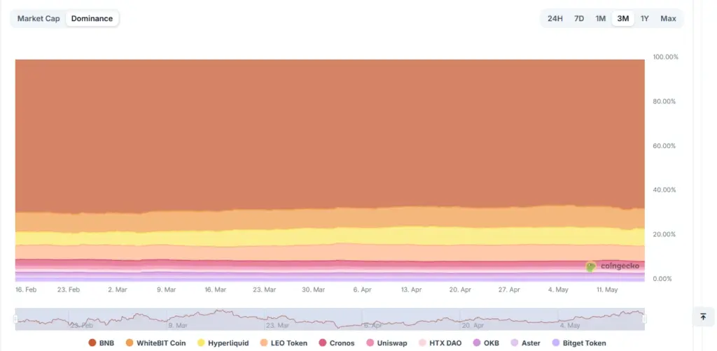Viewport: 717px width, 351px height.
Task: Click the navigator mini-chart at 23. Mar
Action: coord(279,325)
